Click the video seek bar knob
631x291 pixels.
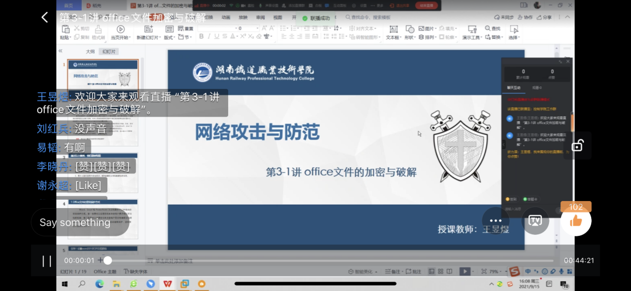(x=107, y=260)
